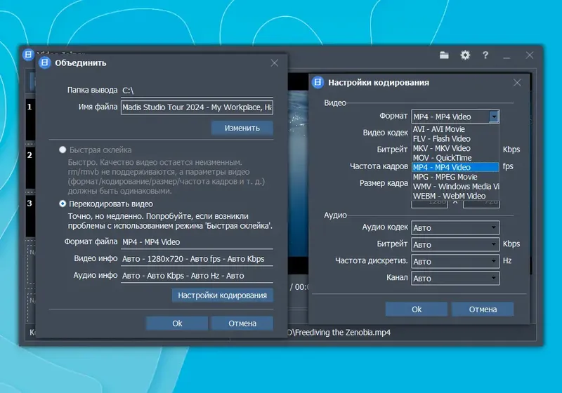Viewport: 562px width, 393px height.
Task: Click Отмена in Настройки кодирования dialog
Action: tap(483, 309)
